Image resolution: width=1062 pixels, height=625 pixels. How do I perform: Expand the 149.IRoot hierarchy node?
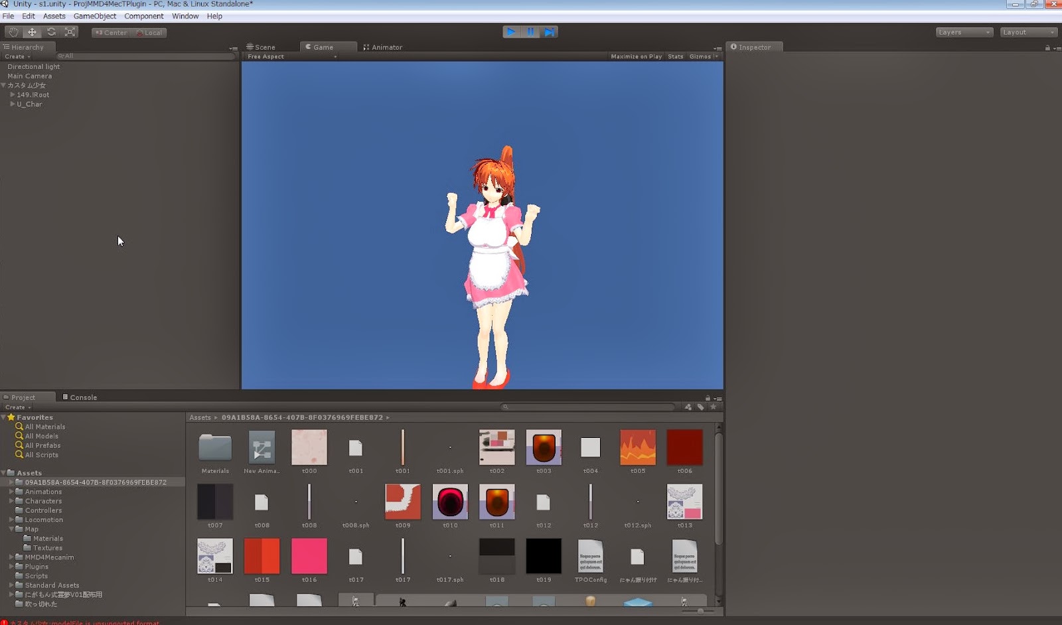(x=13, y=95)
